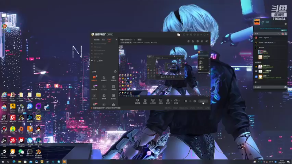Add screen capture source from bottom toolbar

(x=137, y=101)
